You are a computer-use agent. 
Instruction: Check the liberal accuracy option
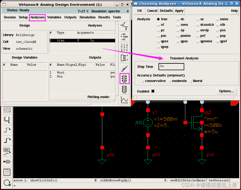point(190,81)
